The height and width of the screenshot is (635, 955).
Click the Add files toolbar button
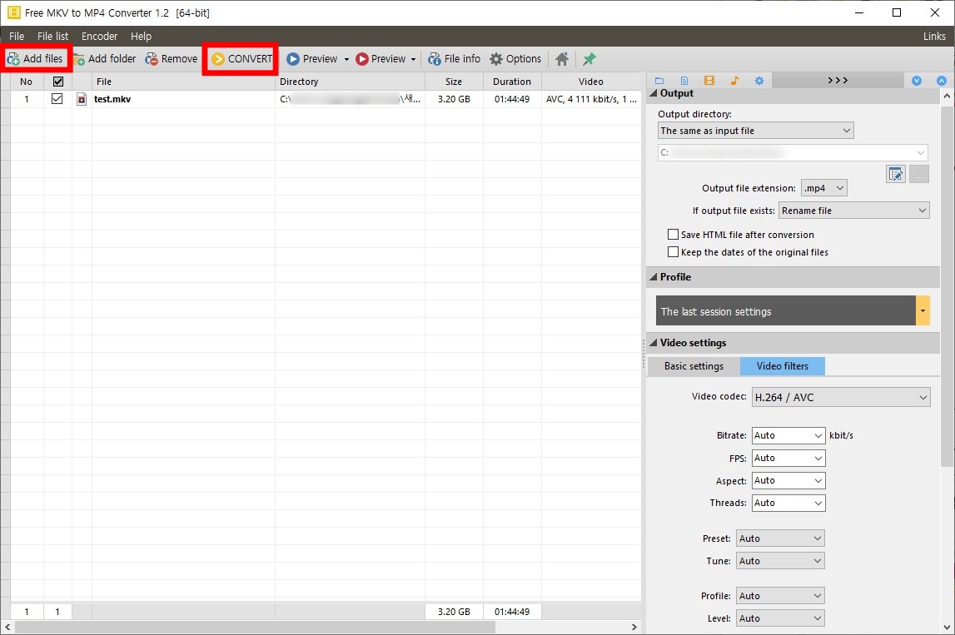tap(35, 58)
